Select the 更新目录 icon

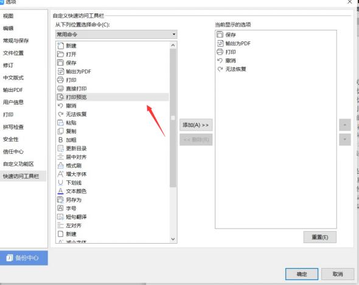[60, 148]
